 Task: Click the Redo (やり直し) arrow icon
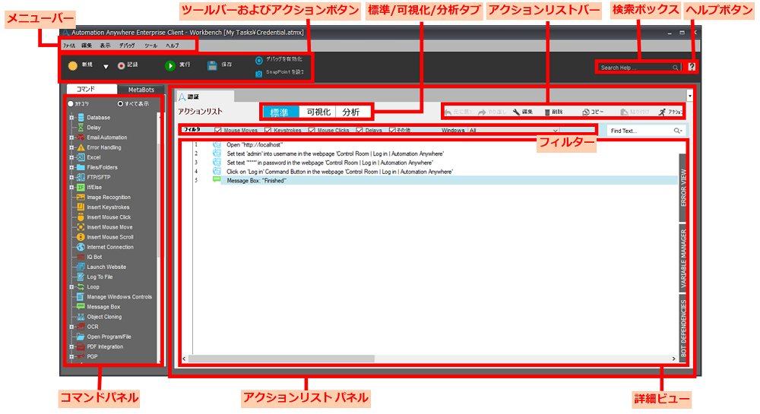482,112
